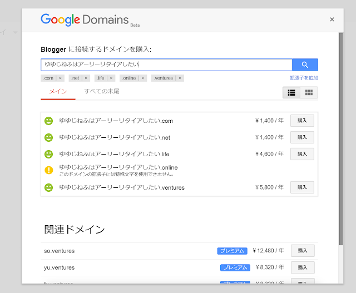Click the ¥4,600 / 年 price
The image size is (356, 293).
269,154
